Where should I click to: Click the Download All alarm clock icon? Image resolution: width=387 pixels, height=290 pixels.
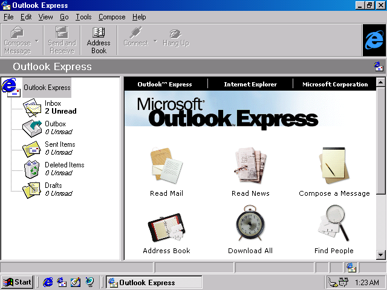[250, 223]
